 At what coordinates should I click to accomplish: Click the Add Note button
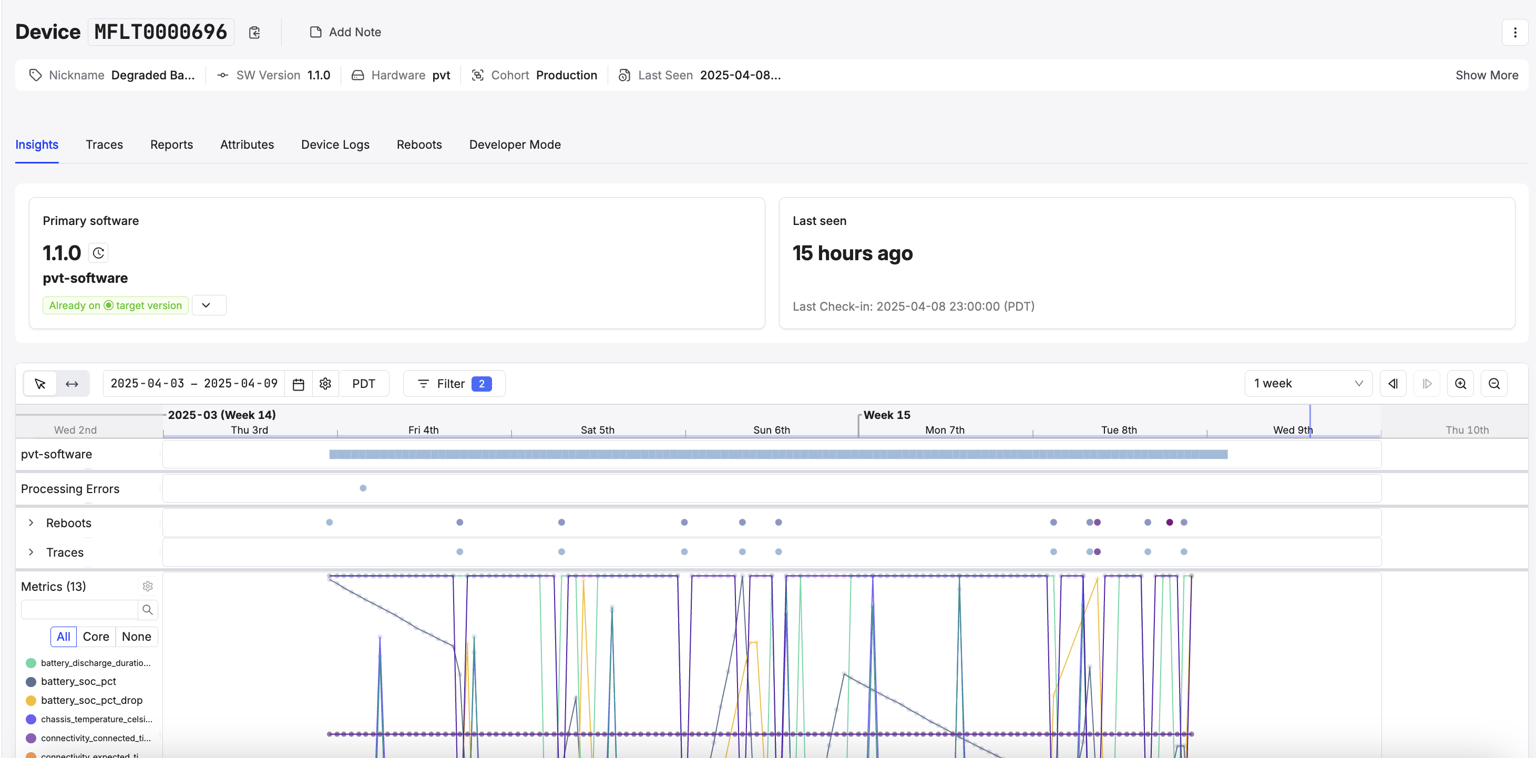[345, 32]
